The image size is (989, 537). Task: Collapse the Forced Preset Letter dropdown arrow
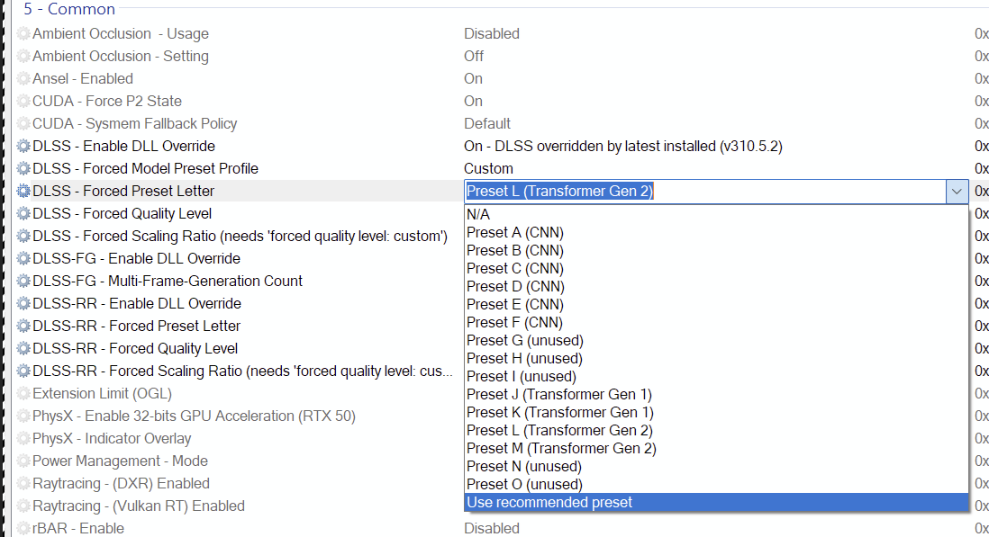(957, 191)
